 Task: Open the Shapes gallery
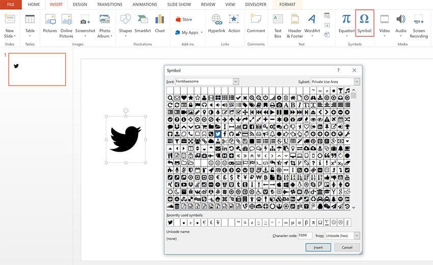pos(125,23)
